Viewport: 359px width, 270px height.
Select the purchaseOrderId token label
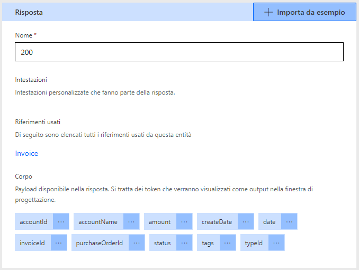100,243
